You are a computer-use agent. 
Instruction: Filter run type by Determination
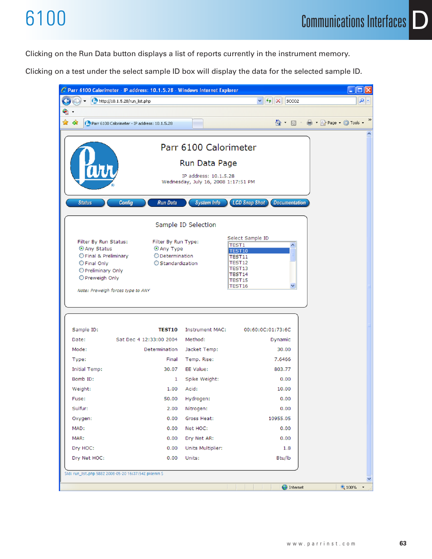(156, 256)
